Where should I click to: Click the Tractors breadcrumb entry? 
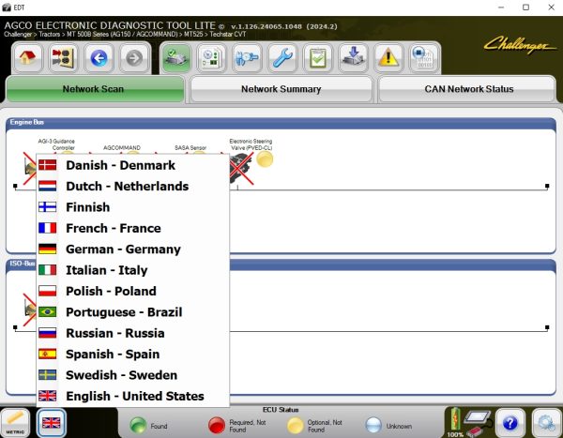tap(49, 34)
